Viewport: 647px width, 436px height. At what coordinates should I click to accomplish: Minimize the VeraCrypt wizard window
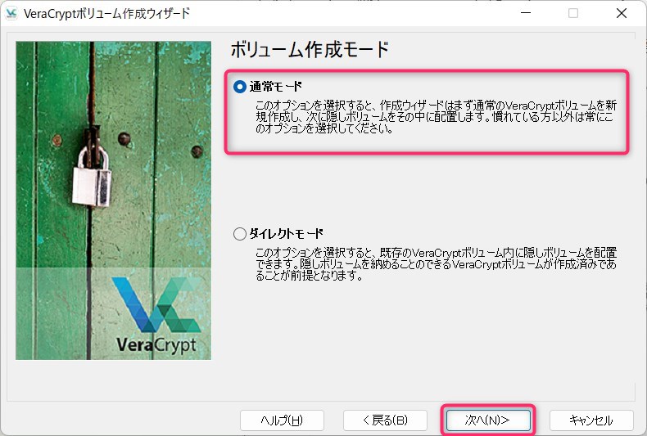(526, 13)
